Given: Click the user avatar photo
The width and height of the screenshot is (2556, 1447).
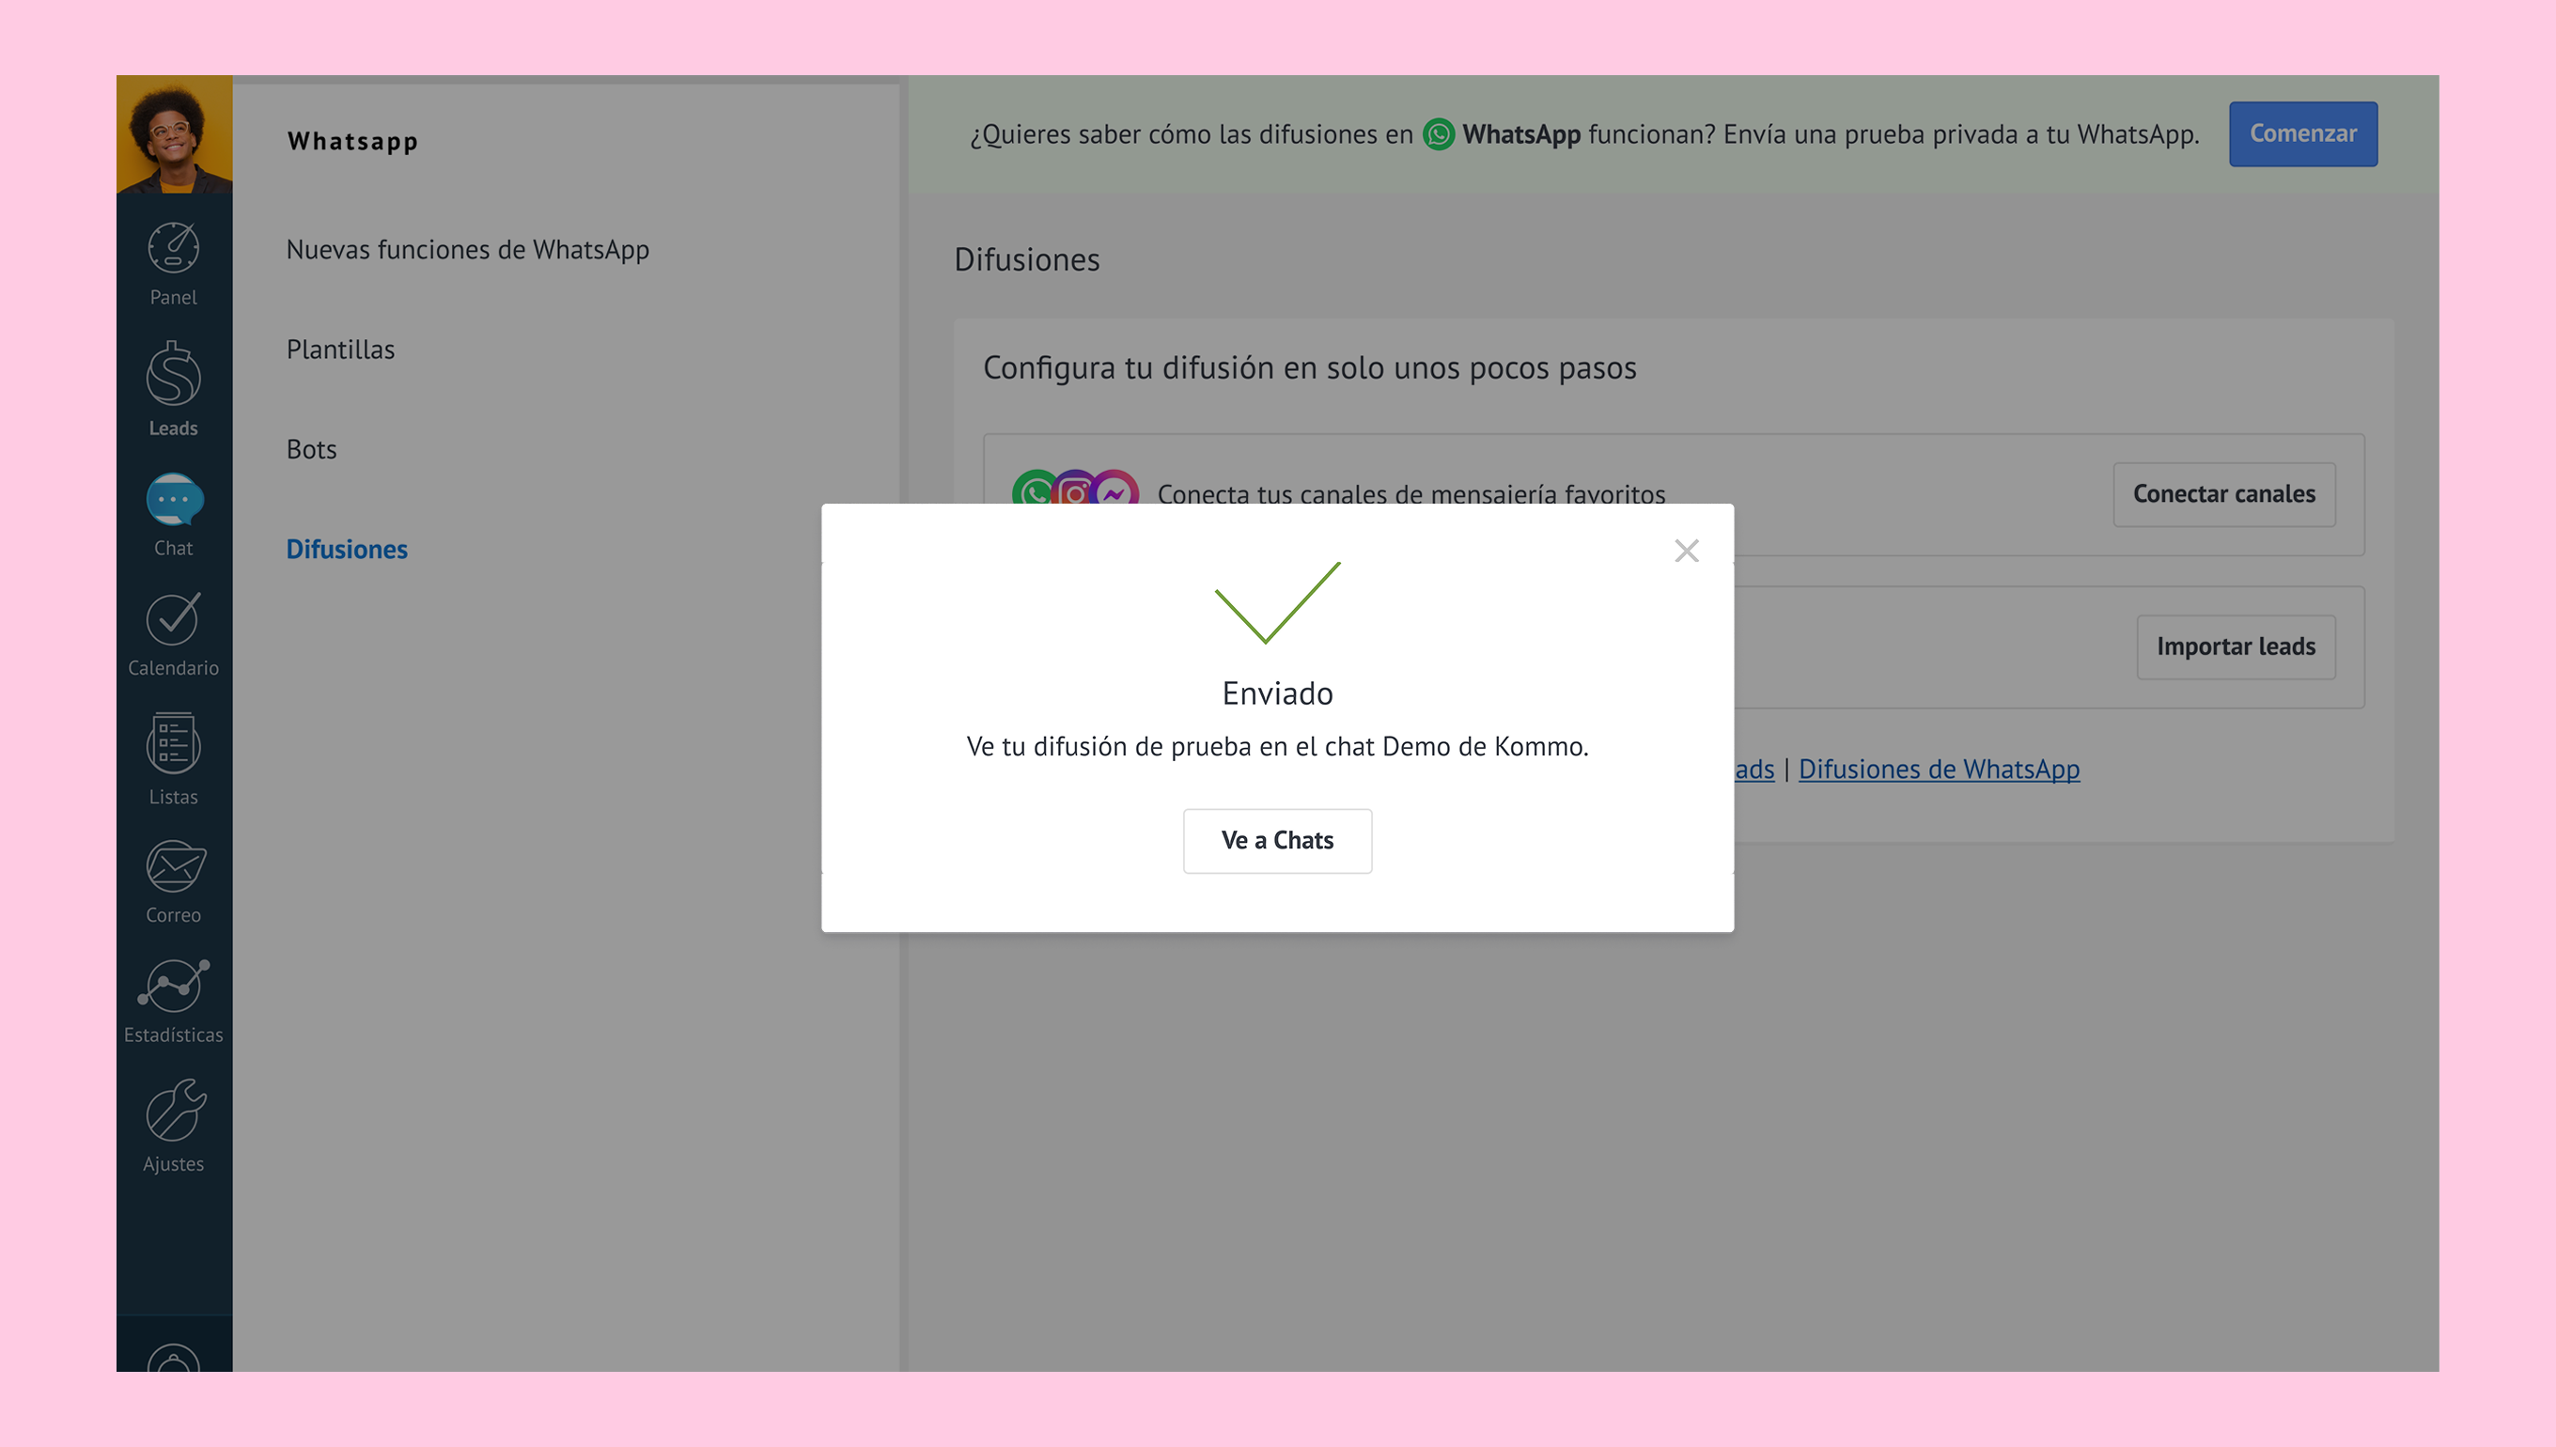Looking at the screenshot, I should click(x=174, y=134).
